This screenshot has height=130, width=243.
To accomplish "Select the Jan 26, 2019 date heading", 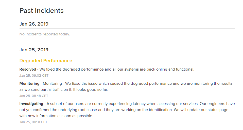I will coord(34,24).
